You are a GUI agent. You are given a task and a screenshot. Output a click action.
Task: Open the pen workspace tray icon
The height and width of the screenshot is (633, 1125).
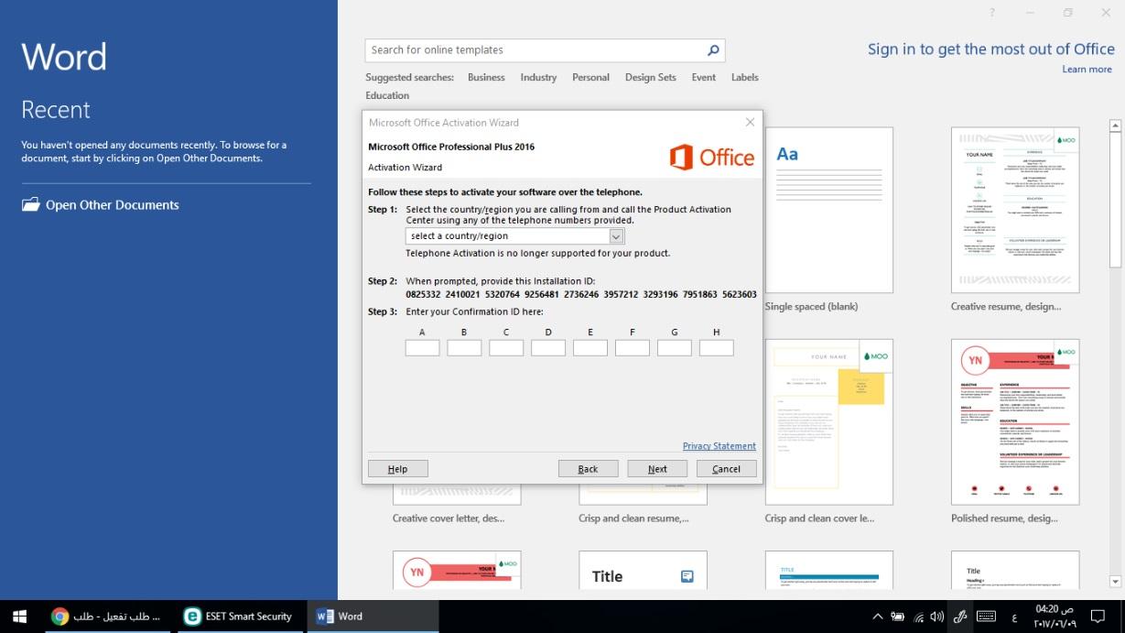960,617
